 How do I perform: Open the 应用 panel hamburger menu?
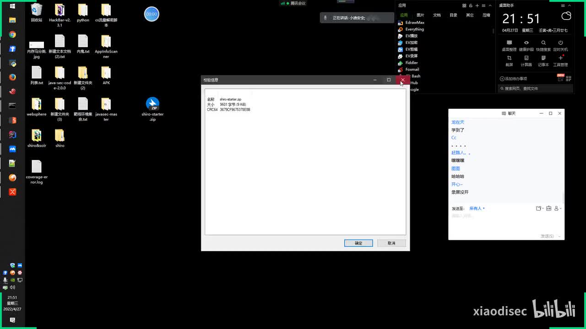click(x=484, y=5)
